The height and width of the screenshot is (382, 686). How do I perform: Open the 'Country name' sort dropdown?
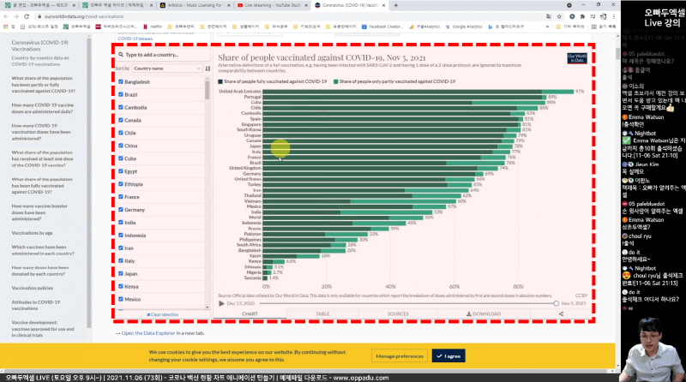165,68
